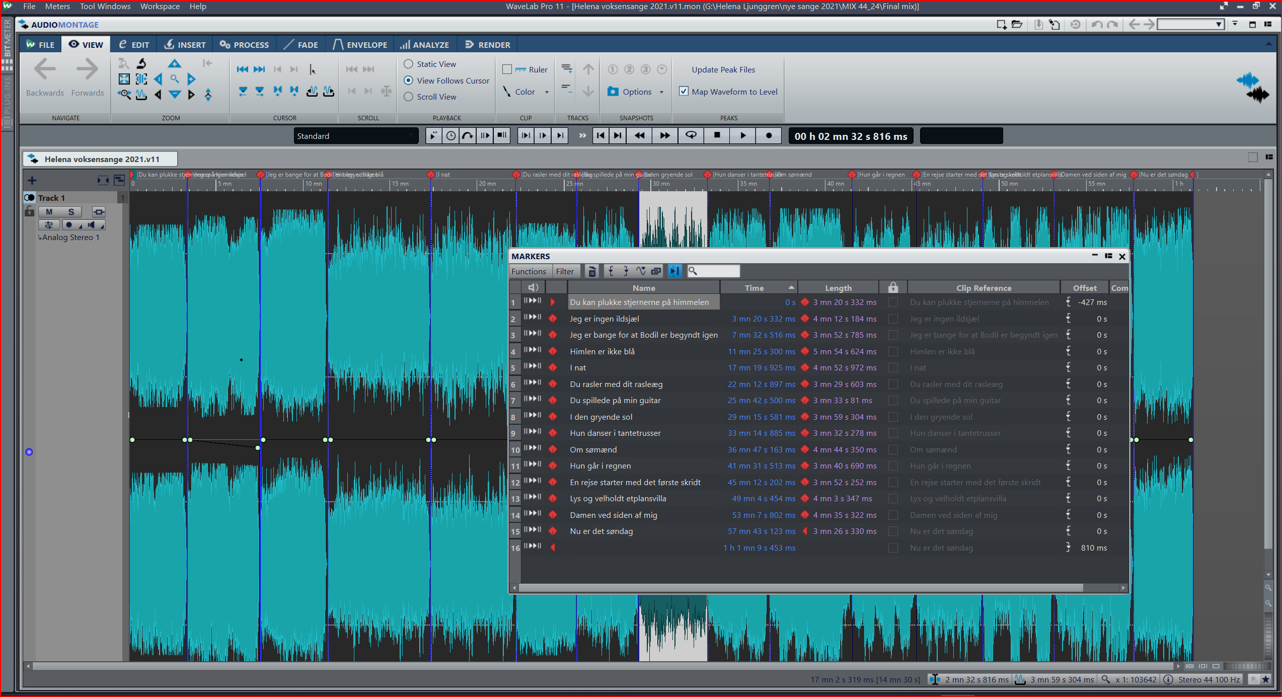This screenshot has height=697, width=1282.
Task: Open the Tool Windows menu
Action: click(105, 7)
